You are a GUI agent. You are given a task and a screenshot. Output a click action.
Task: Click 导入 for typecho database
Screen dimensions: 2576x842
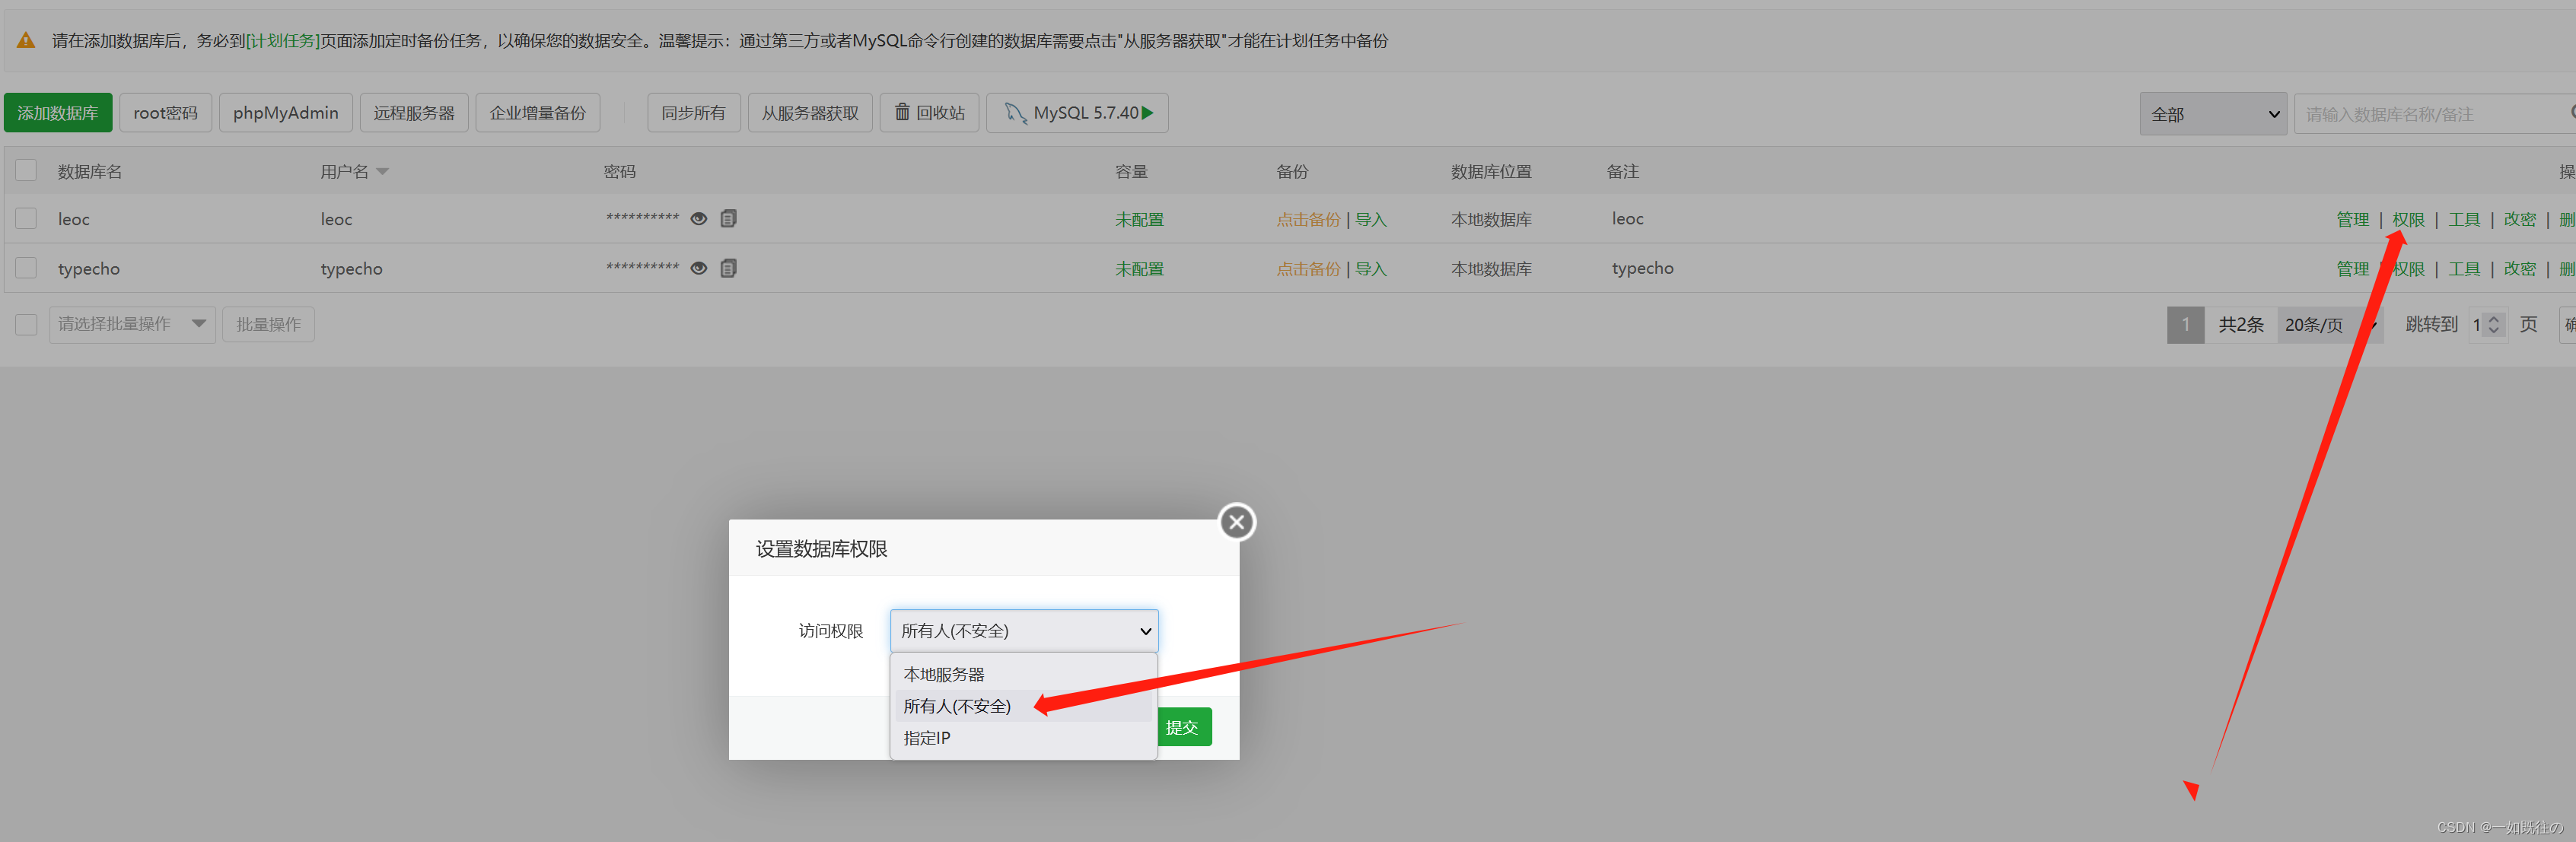(1371, 268)
